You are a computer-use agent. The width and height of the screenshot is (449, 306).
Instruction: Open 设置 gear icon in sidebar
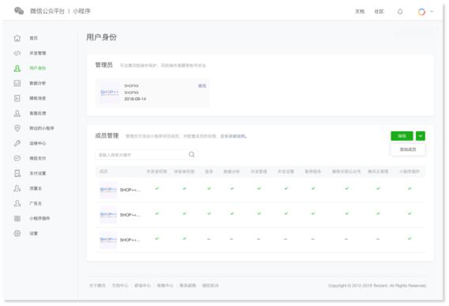(17, 233)
